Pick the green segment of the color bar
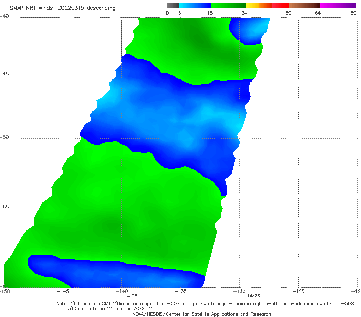Screen dimensions: 361x317 click(228, 6)
